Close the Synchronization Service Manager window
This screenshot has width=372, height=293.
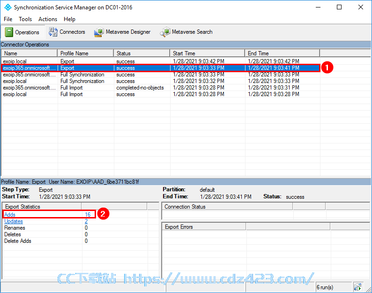361,8
